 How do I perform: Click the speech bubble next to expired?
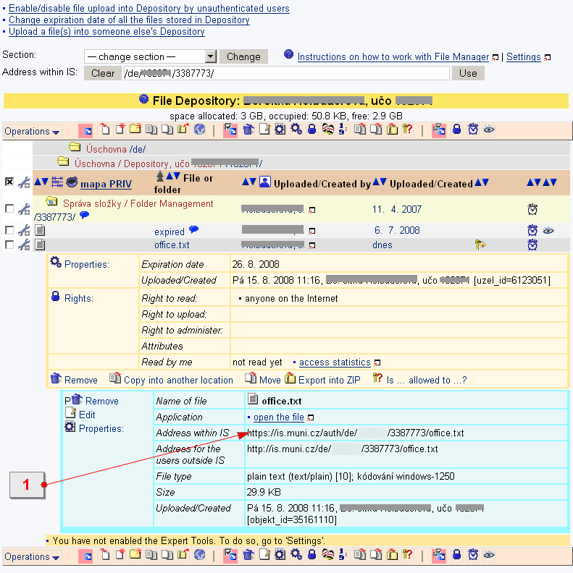(x=194, y=230)
